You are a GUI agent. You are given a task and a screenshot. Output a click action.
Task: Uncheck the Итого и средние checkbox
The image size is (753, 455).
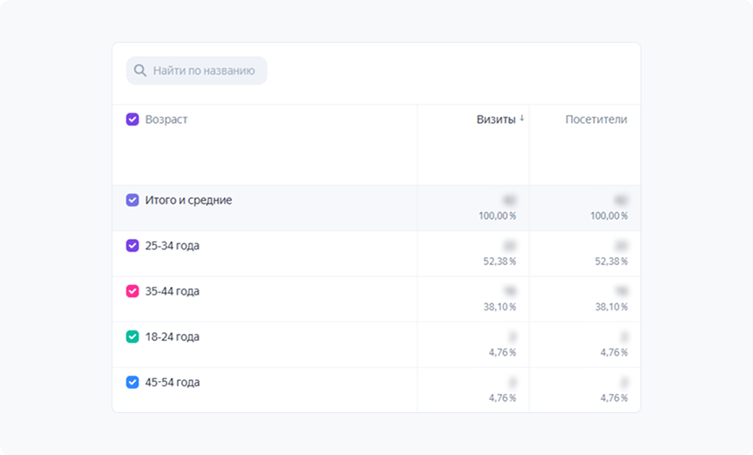point(132,200)
